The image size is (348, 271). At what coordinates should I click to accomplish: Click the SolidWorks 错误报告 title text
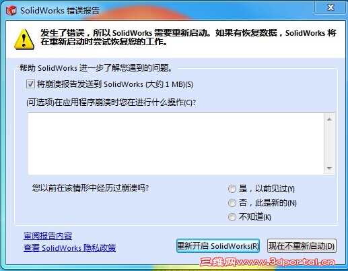click(x=60, y=10)
